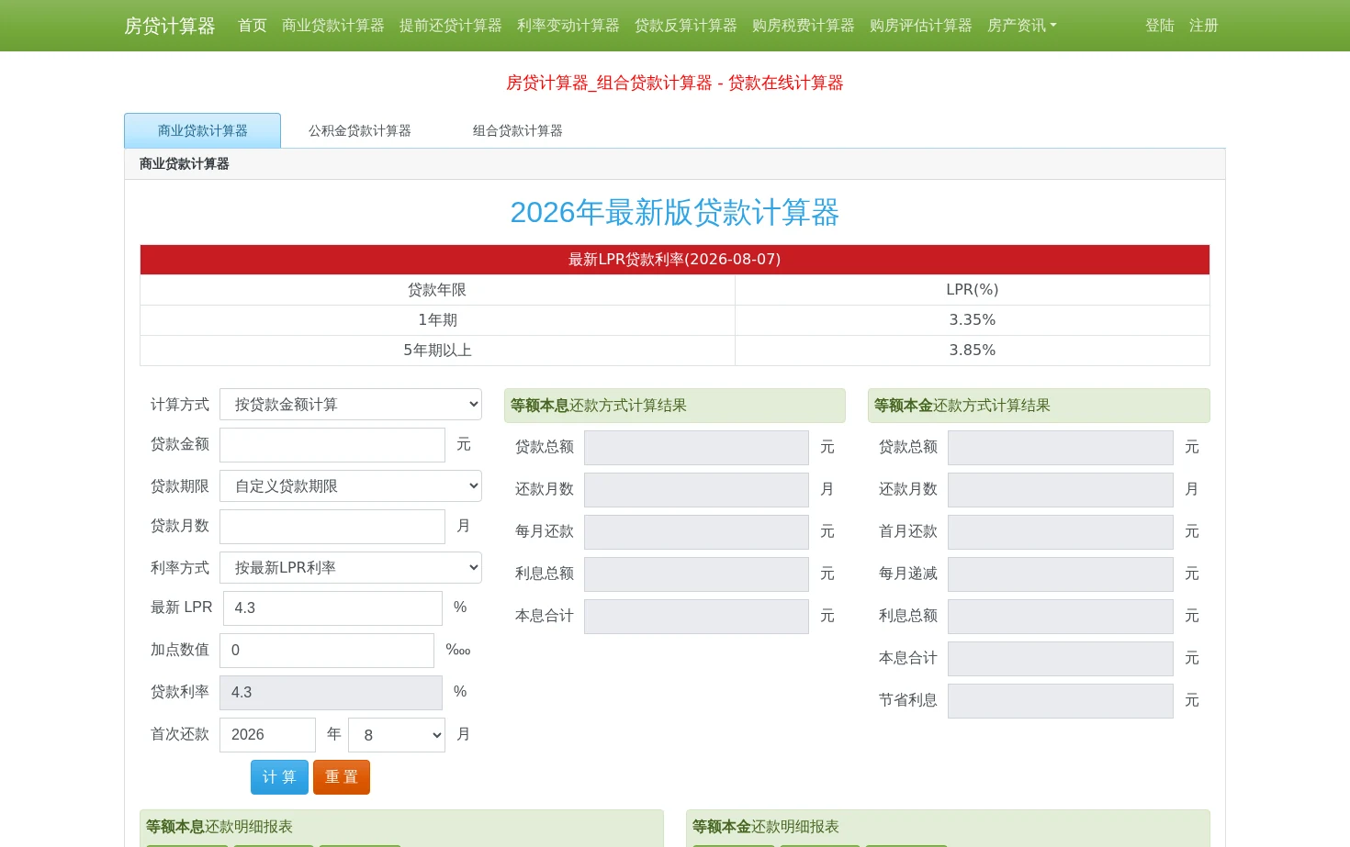Switch to 公积金贷款计算器 tab
This screenshot has width=1350, height=847.
pos(360,130)
